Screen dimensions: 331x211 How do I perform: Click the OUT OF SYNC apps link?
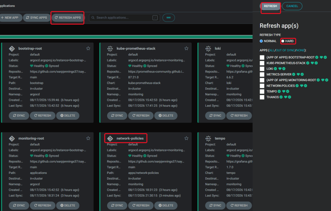coord(285,50)
